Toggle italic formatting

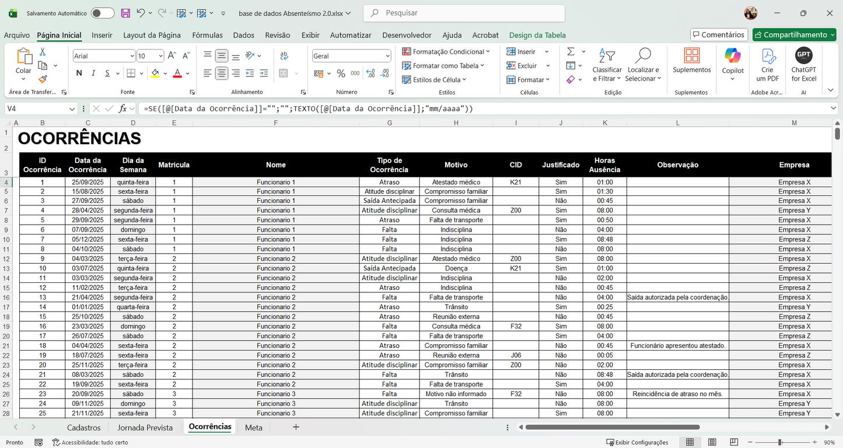(x=93, y=73)
